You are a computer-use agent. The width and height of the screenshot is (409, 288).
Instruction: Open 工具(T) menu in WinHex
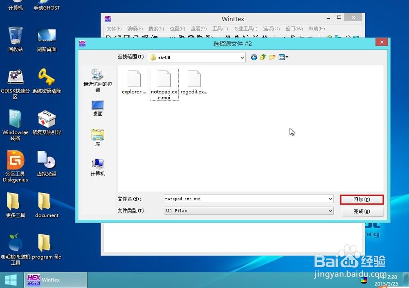[x=220, y=29]
